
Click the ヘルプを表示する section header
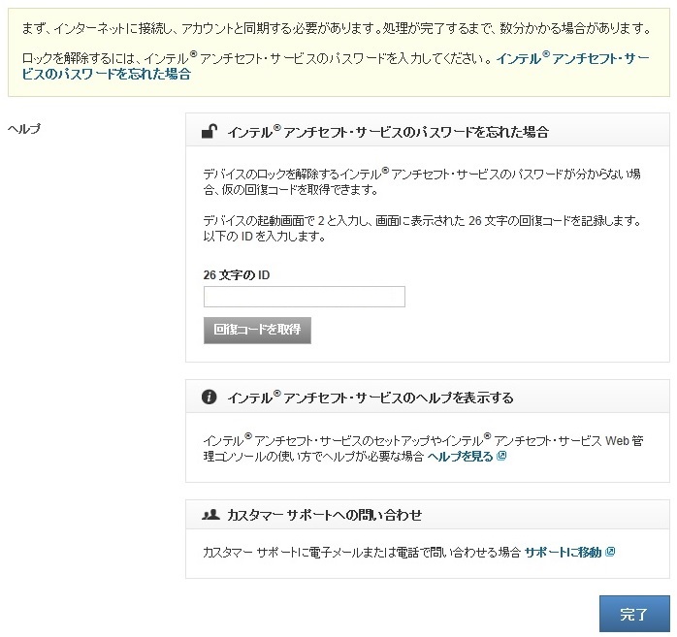[370, 398]
